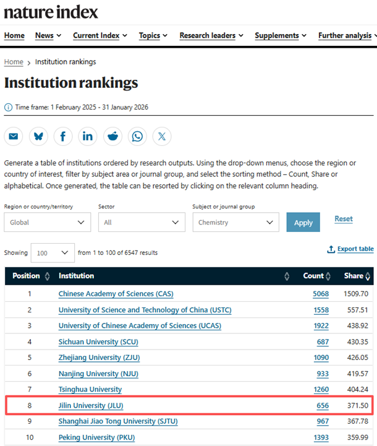The image size is (377, 446).
Task: Open the Sector dropdown
Action: click(x=142, y=222)
